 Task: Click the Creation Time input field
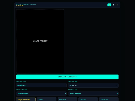click(93, 85)
